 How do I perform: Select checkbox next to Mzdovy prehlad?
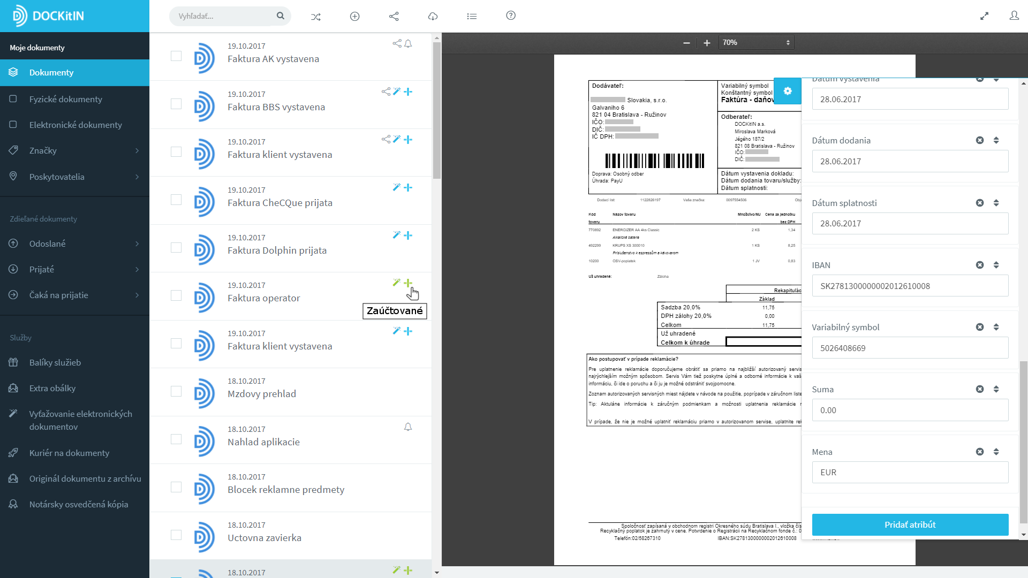[x=176, y=391]
